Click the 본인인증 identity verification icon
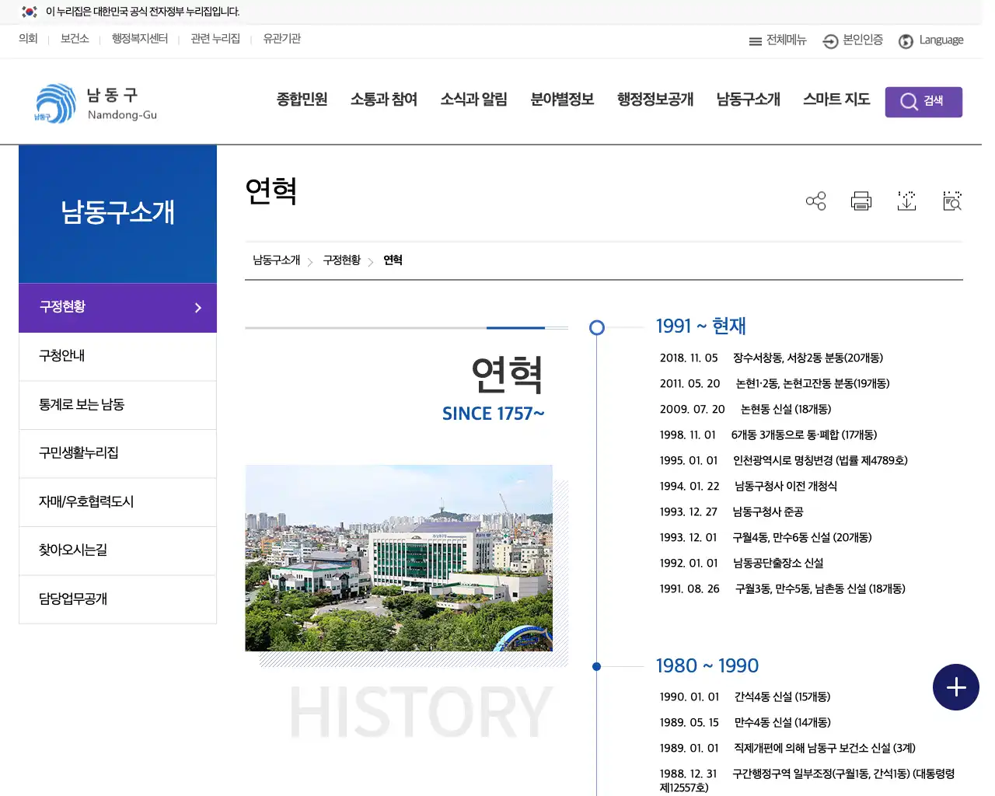Screen dimensions: 995x796 (829, 40)
